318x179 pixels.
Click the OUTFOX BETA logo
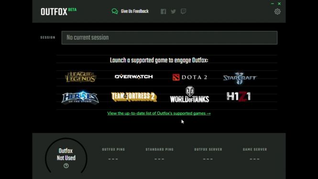(59, 12)
